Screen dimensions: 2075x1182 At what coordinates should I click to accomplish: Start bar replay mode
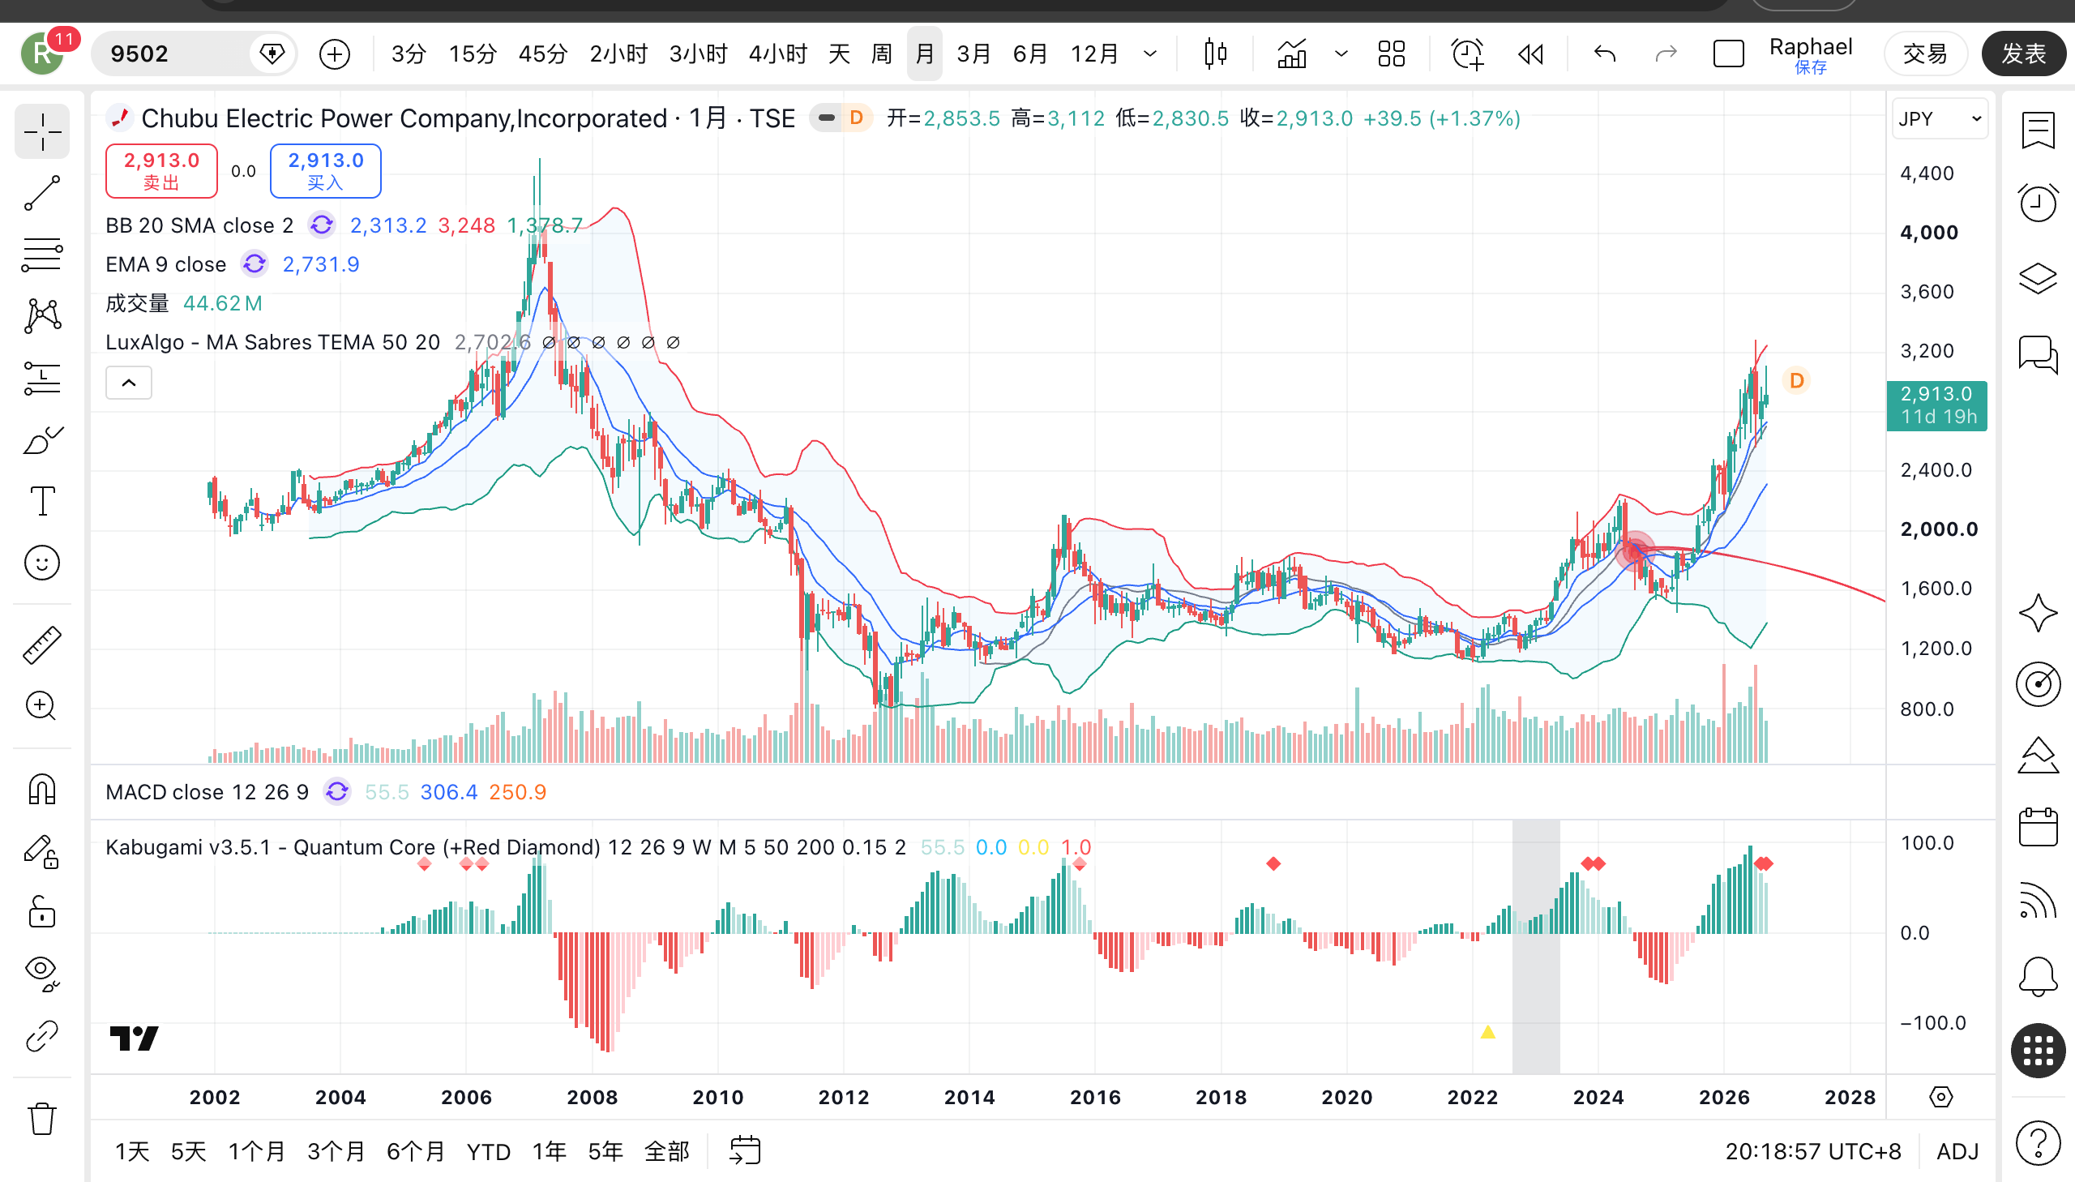pyautogui.click(x=1531, y=54)
